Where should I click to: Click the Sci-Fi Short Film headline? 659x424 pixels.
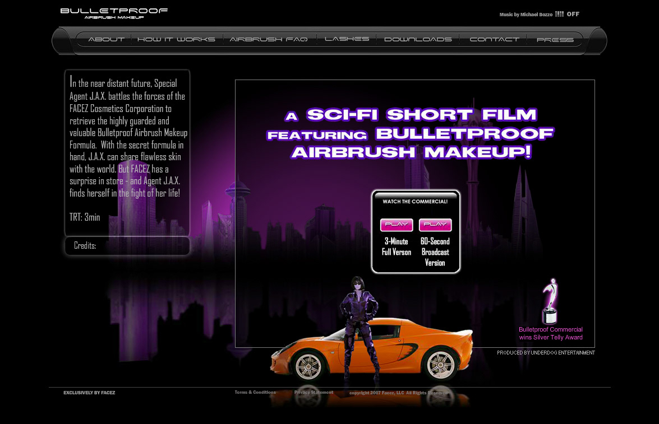pyautogui.click(x=410, y=133)
